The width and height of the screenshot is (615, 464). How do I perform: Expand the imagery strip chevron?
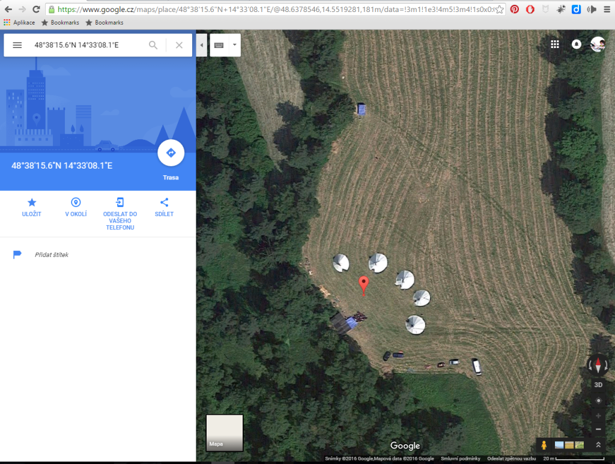[x=598, y=445]
